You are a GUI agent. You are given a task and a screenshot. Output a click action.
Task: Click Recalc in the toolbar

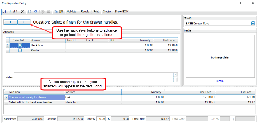(x=85, y=12)
